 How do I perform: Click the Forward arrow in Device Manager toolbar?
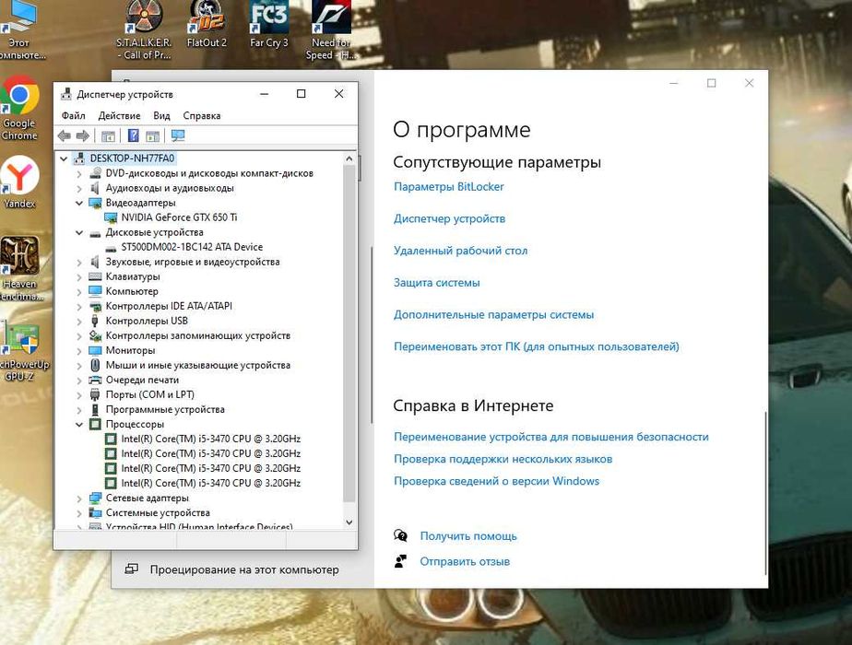tap(83, 135)
